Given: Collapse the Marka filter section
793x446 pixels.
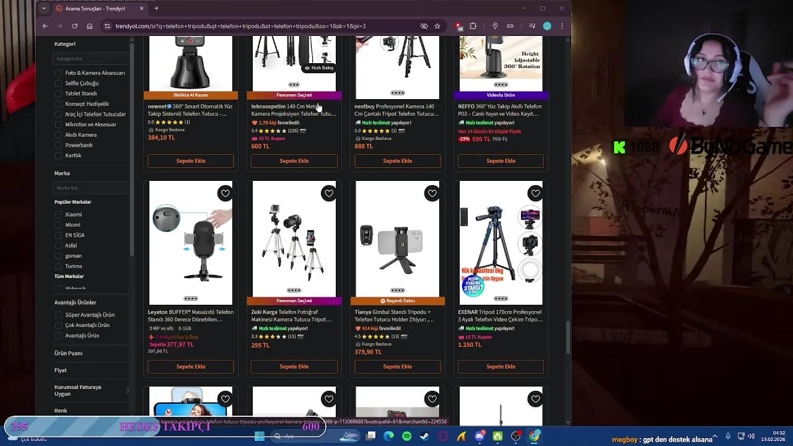Looking at the screenshot, I should [91, 173].
